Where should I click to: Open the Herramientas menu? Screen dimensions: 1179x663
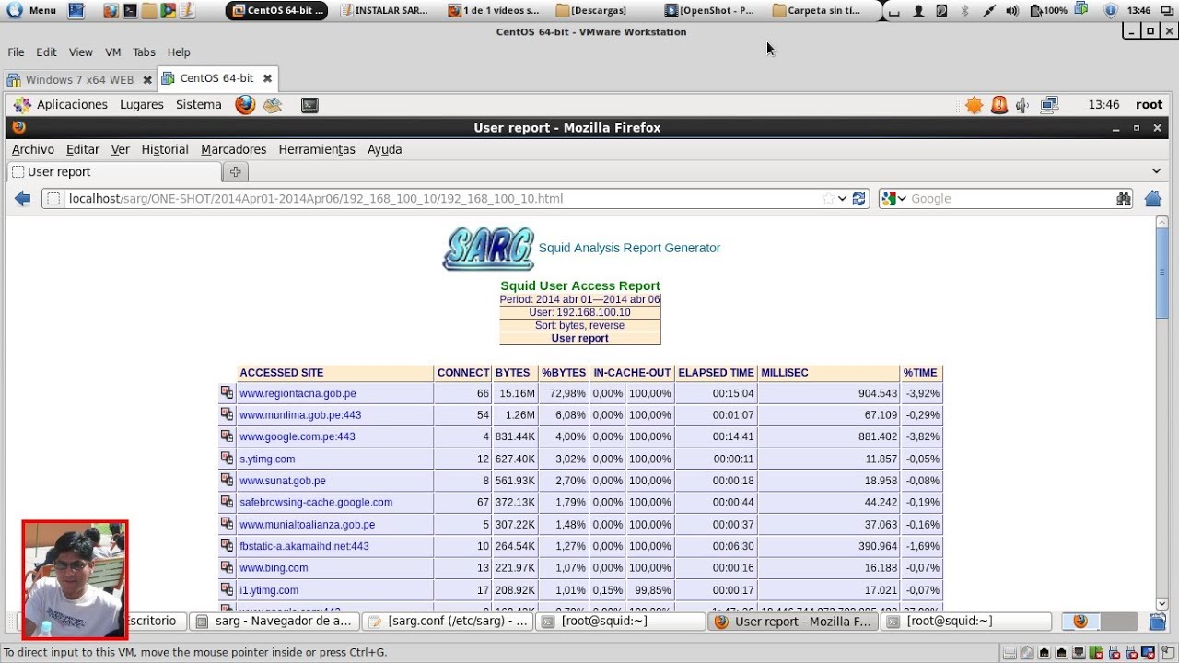pyautogui.click(x=317, y=149)
